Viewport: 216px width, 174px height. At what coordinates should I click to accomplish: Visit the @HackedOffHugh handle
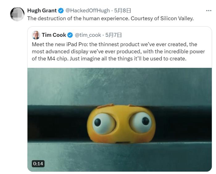point(88,10)
